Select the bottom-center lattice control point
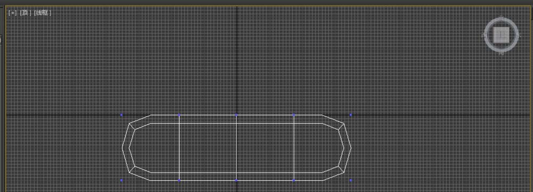Screen dimensions: 533x192 (x=237, y=180)
